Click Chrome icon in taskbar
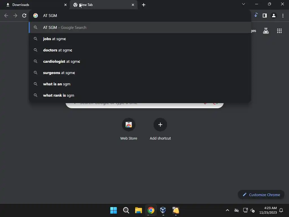 pos(151,210)
